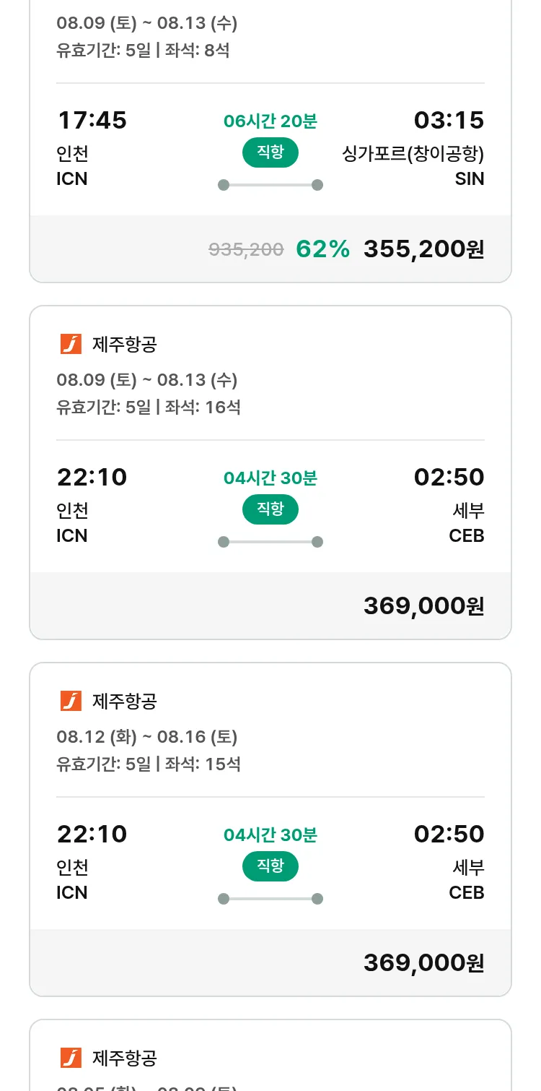The image size is (541, 1091).
Task: Tap the Jeju Air logo on the bottom partial card
Action: (x=71, y=1058)
